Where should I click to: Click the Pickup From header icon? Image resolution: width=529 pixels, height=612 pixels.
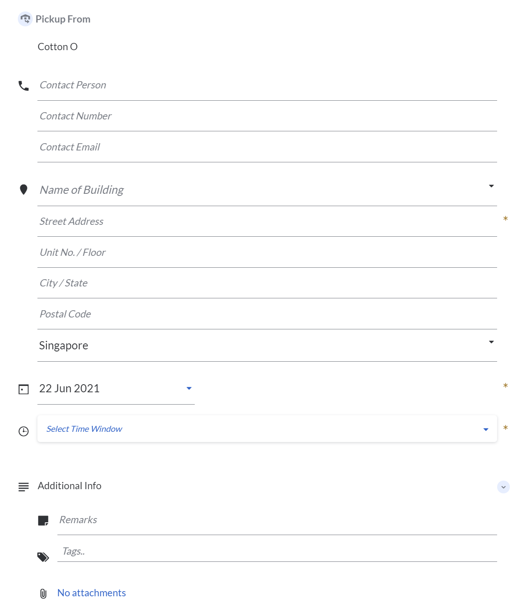25,19
